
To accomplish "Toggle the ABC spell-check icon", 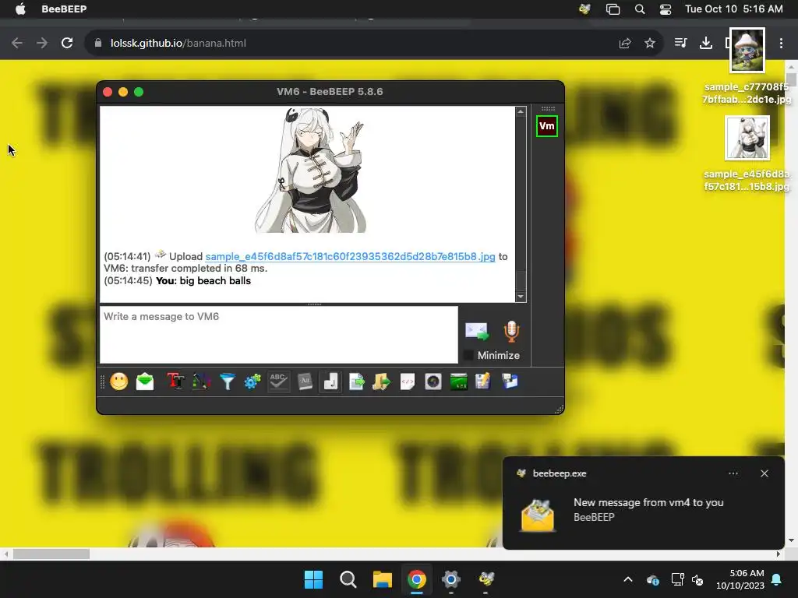I will click(278, 382).
